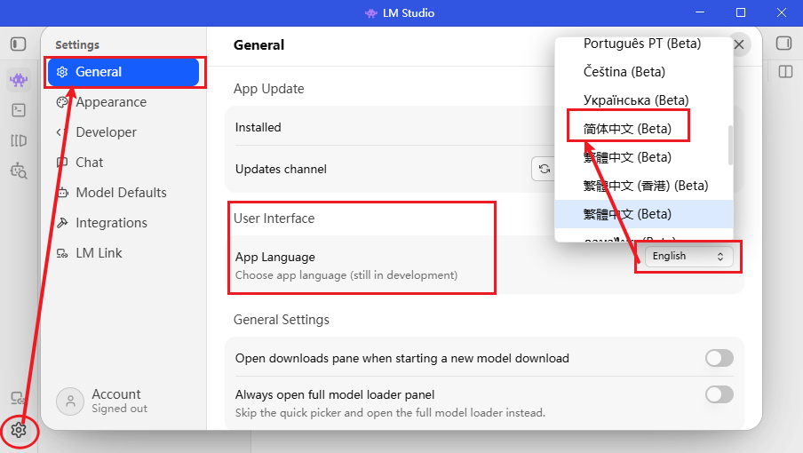
Task: Click the App Language label
Action: tap(275, 257)
